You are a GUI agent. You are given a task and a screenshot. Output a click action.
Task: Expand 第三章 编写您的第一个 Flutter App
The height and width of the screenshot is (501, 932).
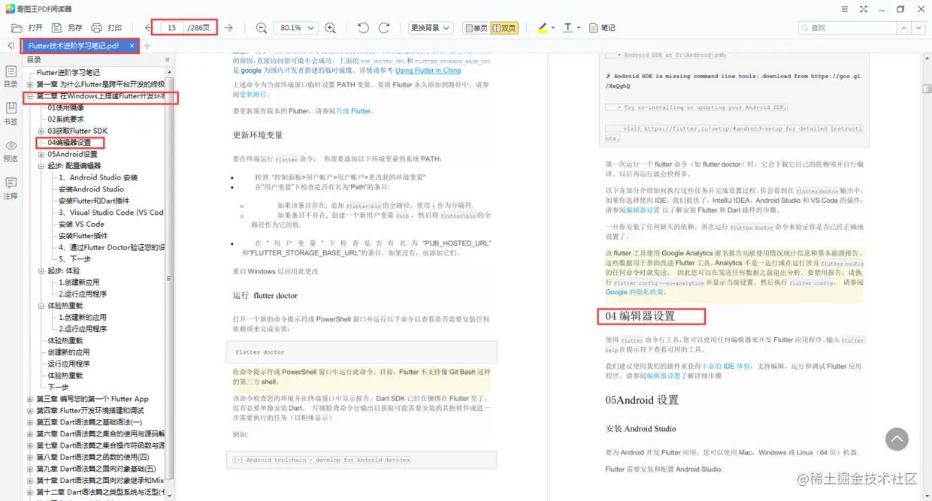(x=30, y=399)
